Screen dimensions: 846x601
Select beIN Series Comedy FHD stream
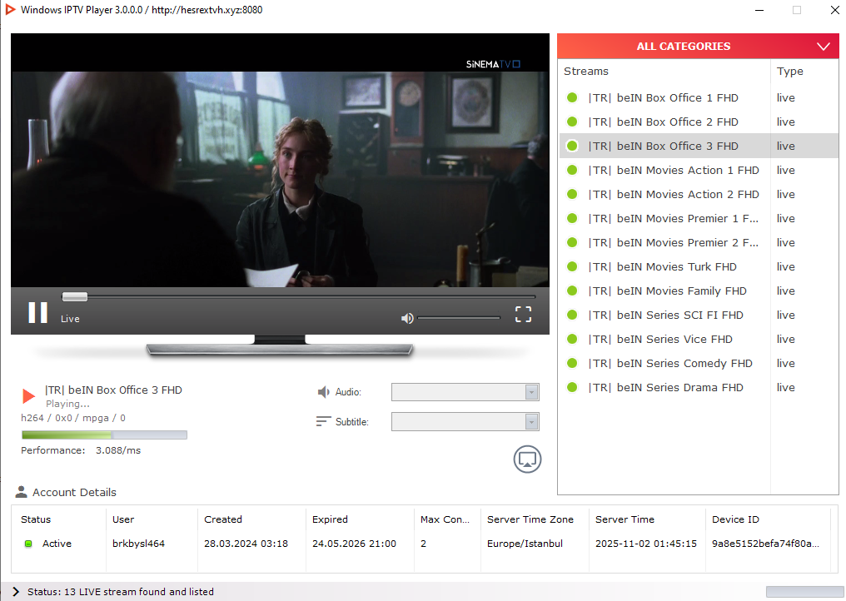pyautogui.click(x=670, y=363)
